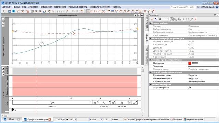Click the Тип линии line sample
The image size is (219, 123).
tap(203, 66)
